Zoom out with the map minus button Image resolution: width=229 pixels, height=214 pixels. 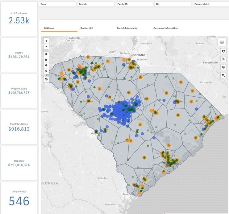coord(46,46)
